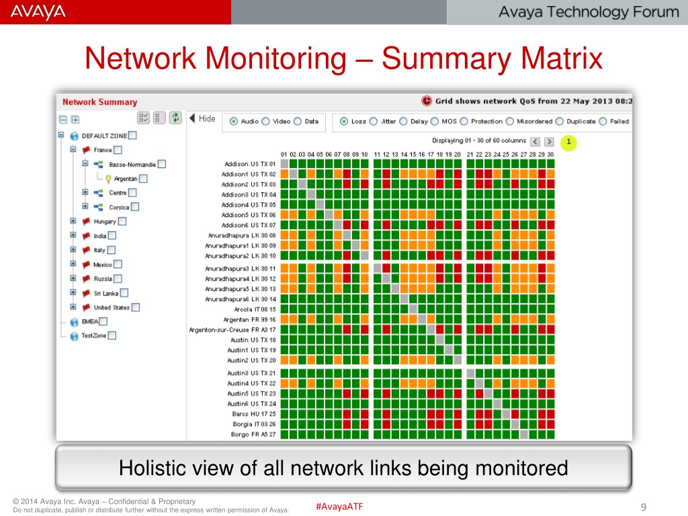Click the Basse-Normandie region network icon
This screenshot has height=516, width=688.
(x=99, y=165)
